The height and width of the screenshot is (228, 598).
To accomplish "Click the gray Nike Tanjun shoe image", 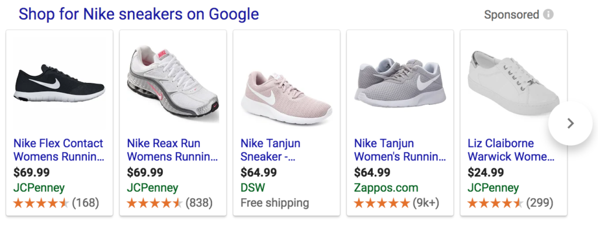I will pyautogui.click(x=400, y=83).
